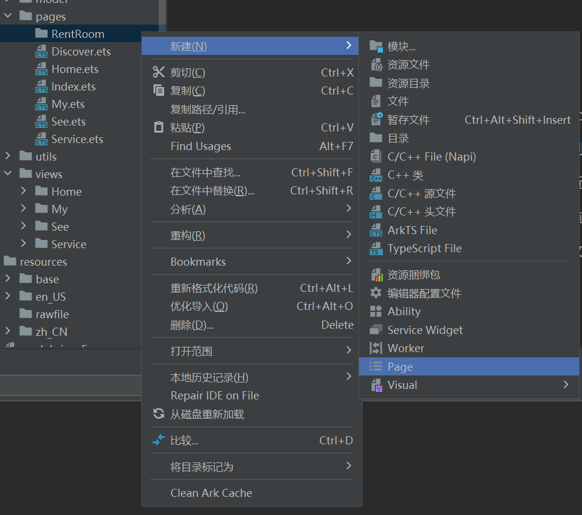Choose 优化导入(O) entry
The image size is (582, 515).
pyautogui.click(x=252, y=306)
